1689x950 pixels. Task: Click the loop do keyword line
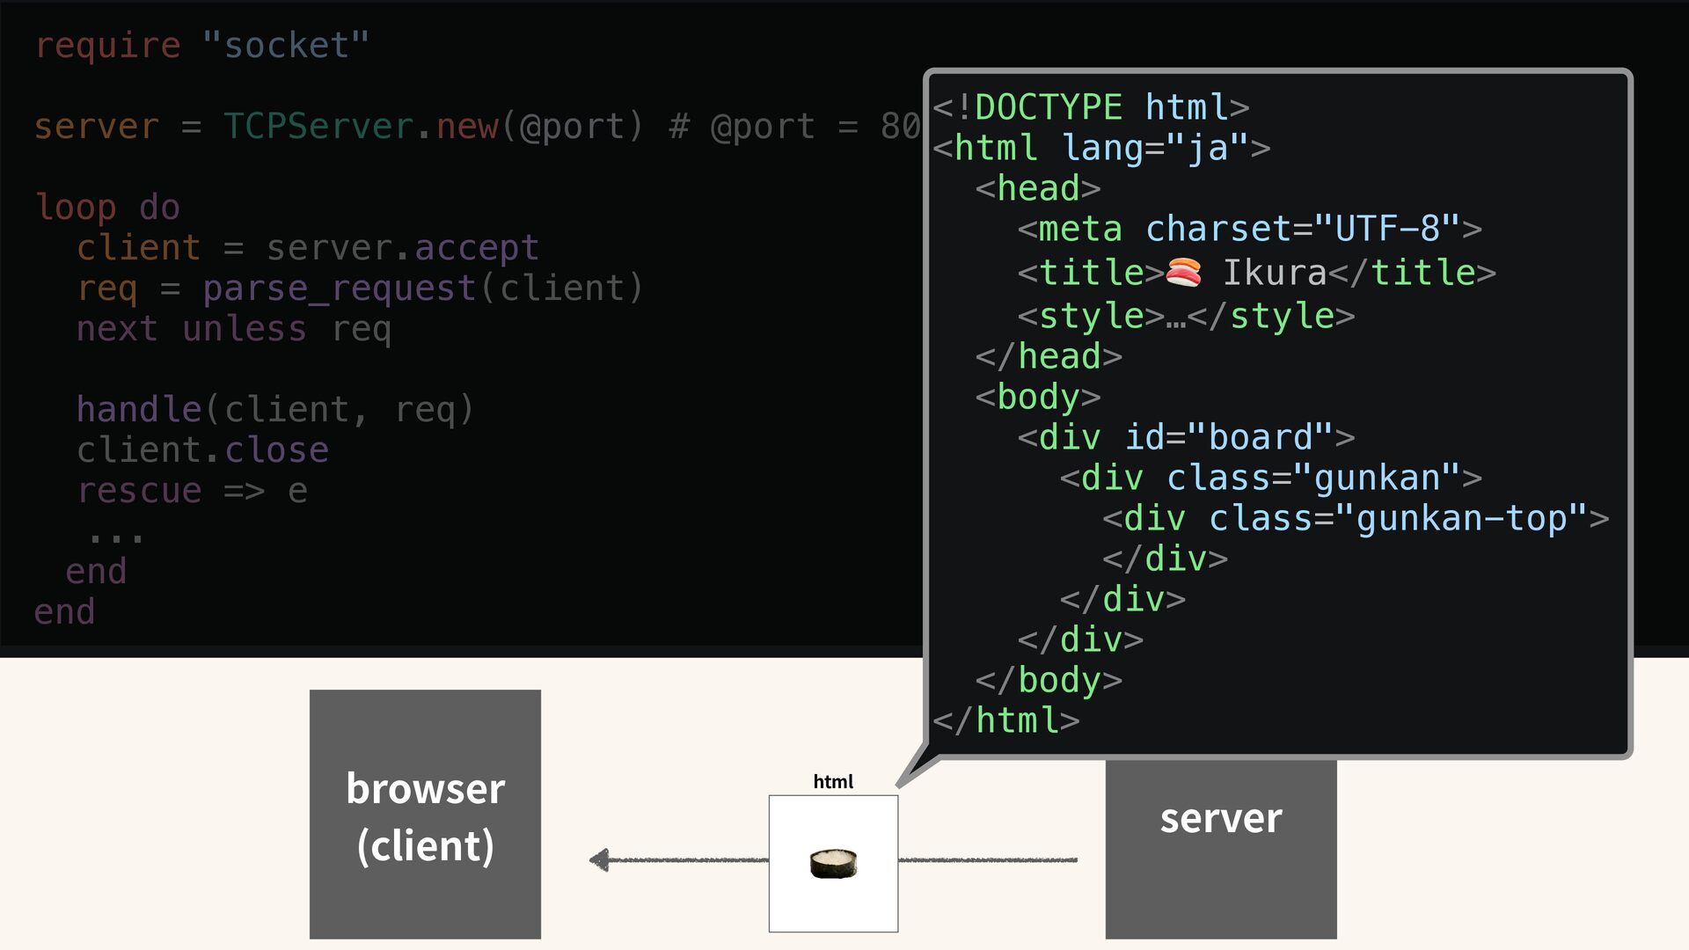(107, 207)
